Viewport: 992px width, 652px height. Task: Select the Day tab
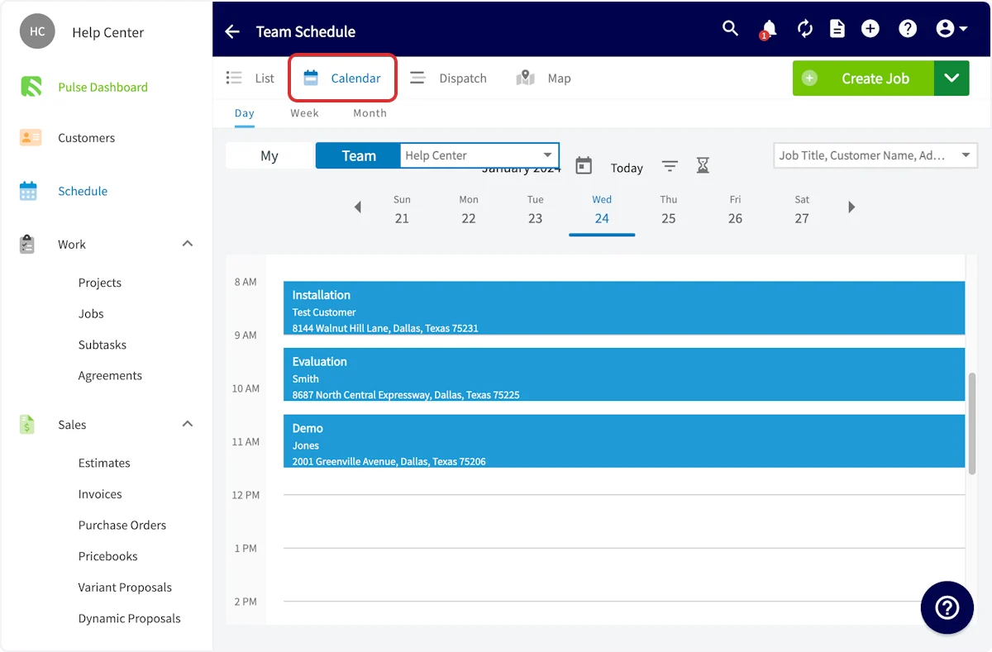click(x=245, y=113)
